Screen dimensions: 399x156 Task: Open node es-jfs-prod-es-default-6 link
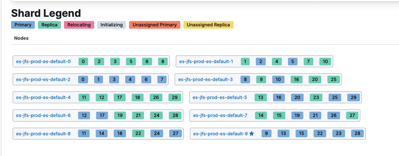[43, 115]
